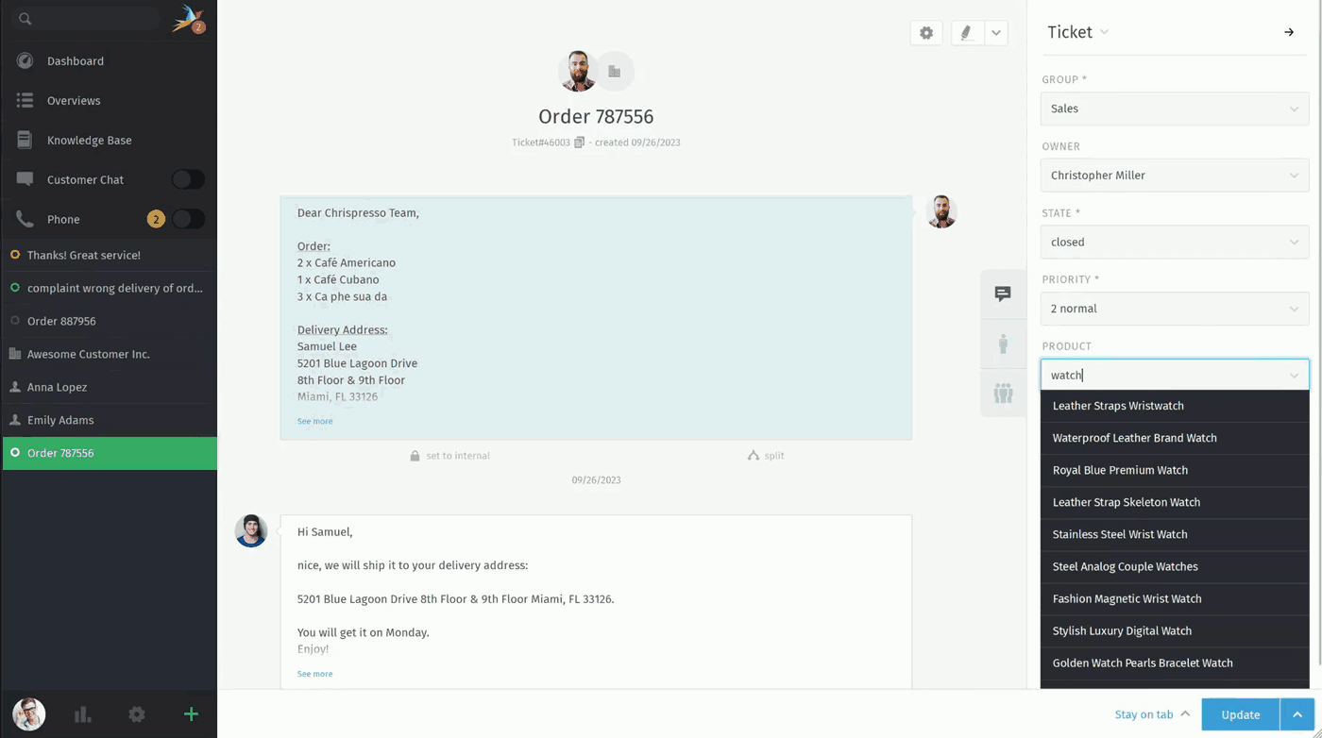Open admin settings cog in bottom bar
Image resolution: width=1322 pixels, height=738 pixels.
pyautogui.click(x=137, y=714)
